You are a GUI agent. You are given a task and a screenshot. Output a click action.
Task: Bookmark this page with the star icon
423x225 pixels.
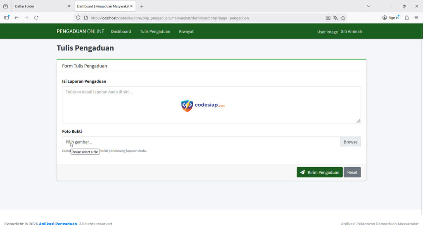pos(343,18)
